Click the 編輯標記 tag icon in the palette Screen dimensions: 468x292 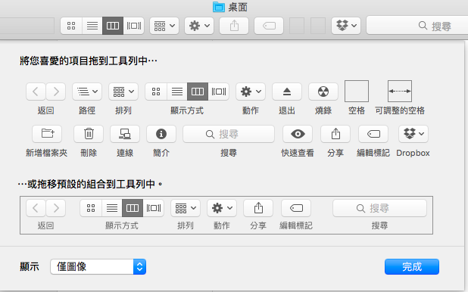373,134
